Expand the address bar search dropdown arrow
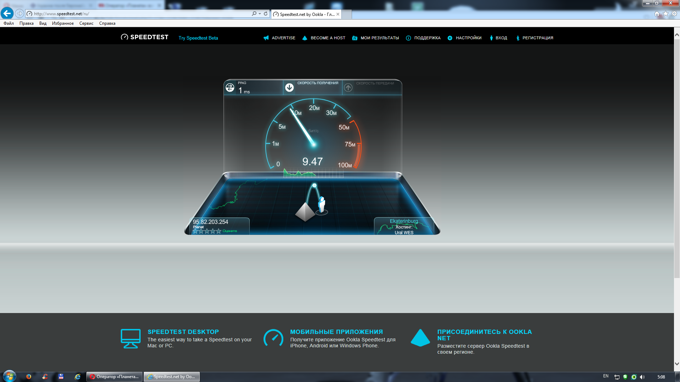The width and height of the screenshot is (680, 382). point(260,13)
